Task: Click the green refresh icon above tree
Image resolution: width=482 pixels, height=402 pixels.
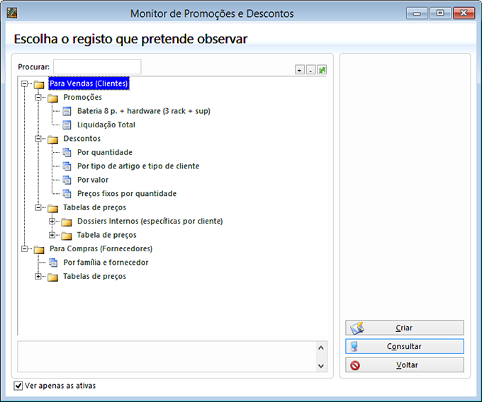Action: pyautogui.click(x=322, y=70)
